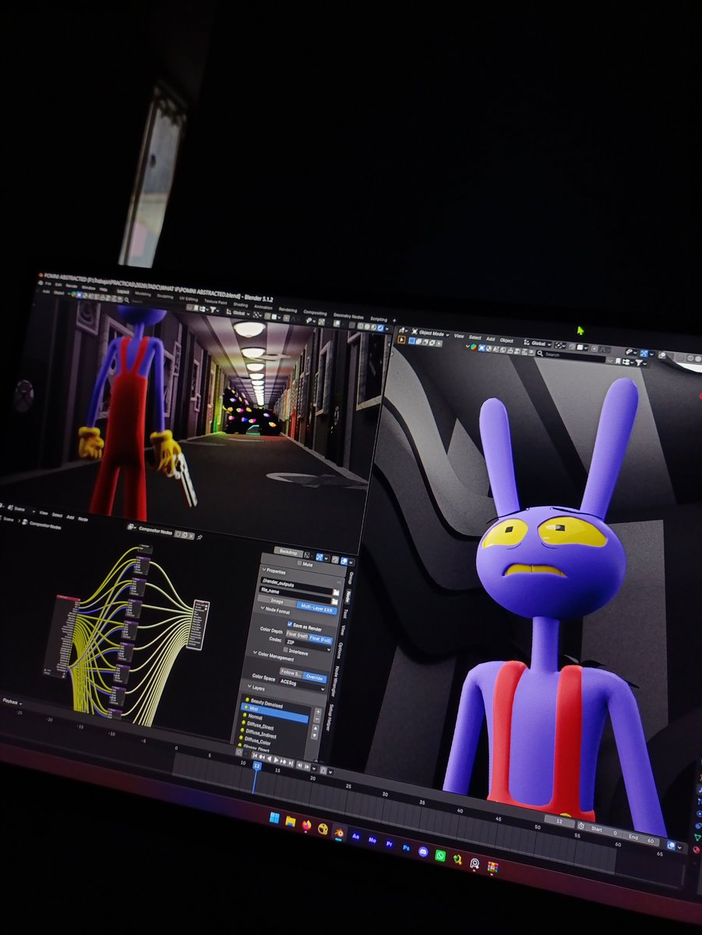This screenshot has height=935, width=702.
Task: Select the Follow Scene color option
Action: [291, 672]
